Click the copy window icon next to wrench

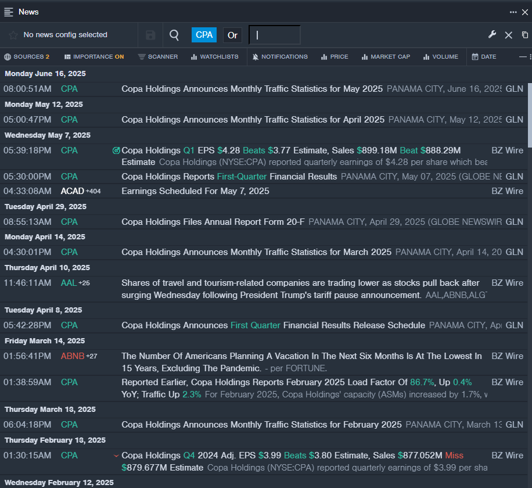coord(525,35)
